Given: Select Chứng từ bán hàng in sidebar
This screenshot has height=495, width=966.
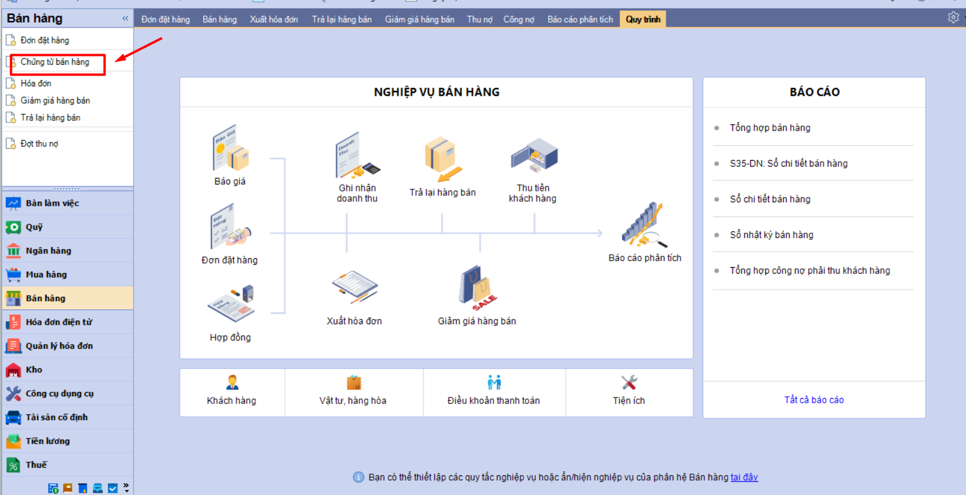Looking at the screenshot, I should pyautogui.click(x=55, y=62).
